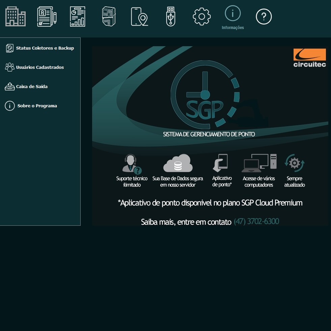Open the time clock device icon

[109, 17]
